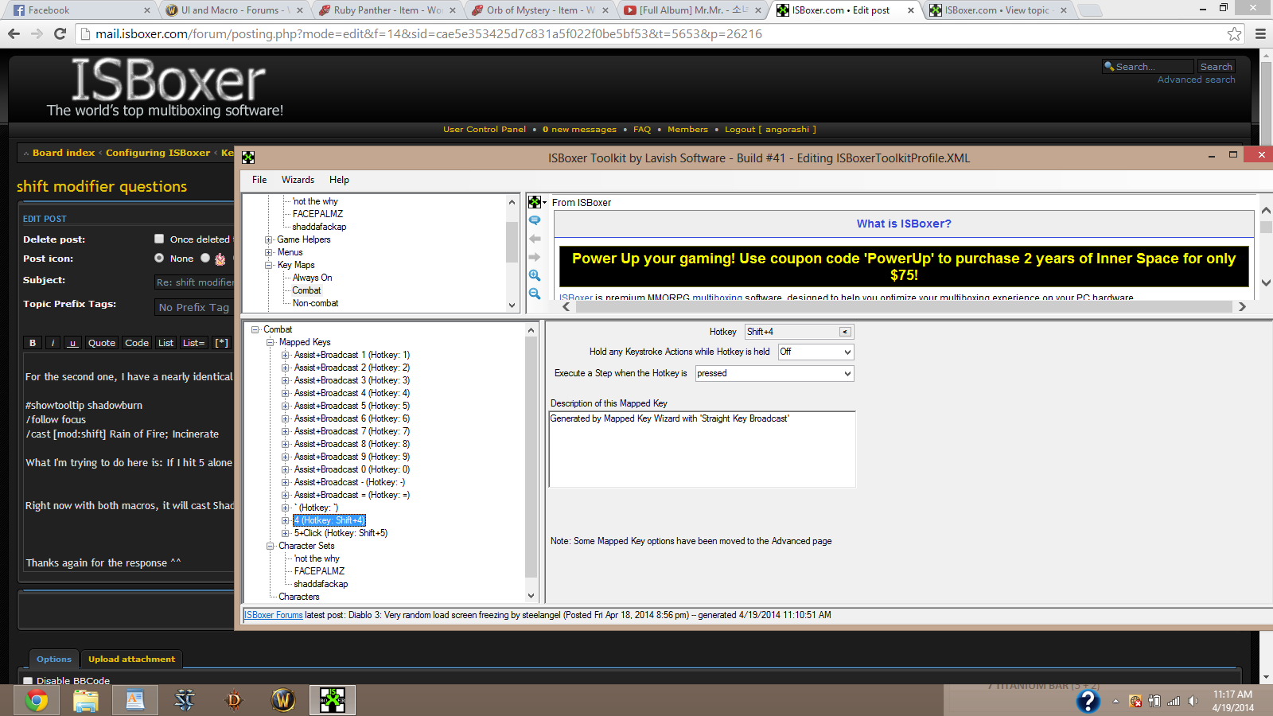Go back with the Chrome back arrow

point(14,33)
